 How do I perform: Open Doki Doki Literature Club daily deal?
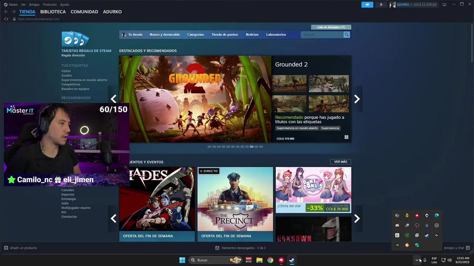pyautogui.click(x=313, y=190)
